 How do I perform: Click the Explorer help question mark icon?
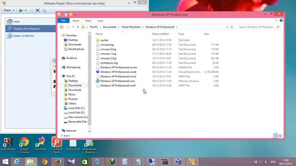tap(281, 20)
